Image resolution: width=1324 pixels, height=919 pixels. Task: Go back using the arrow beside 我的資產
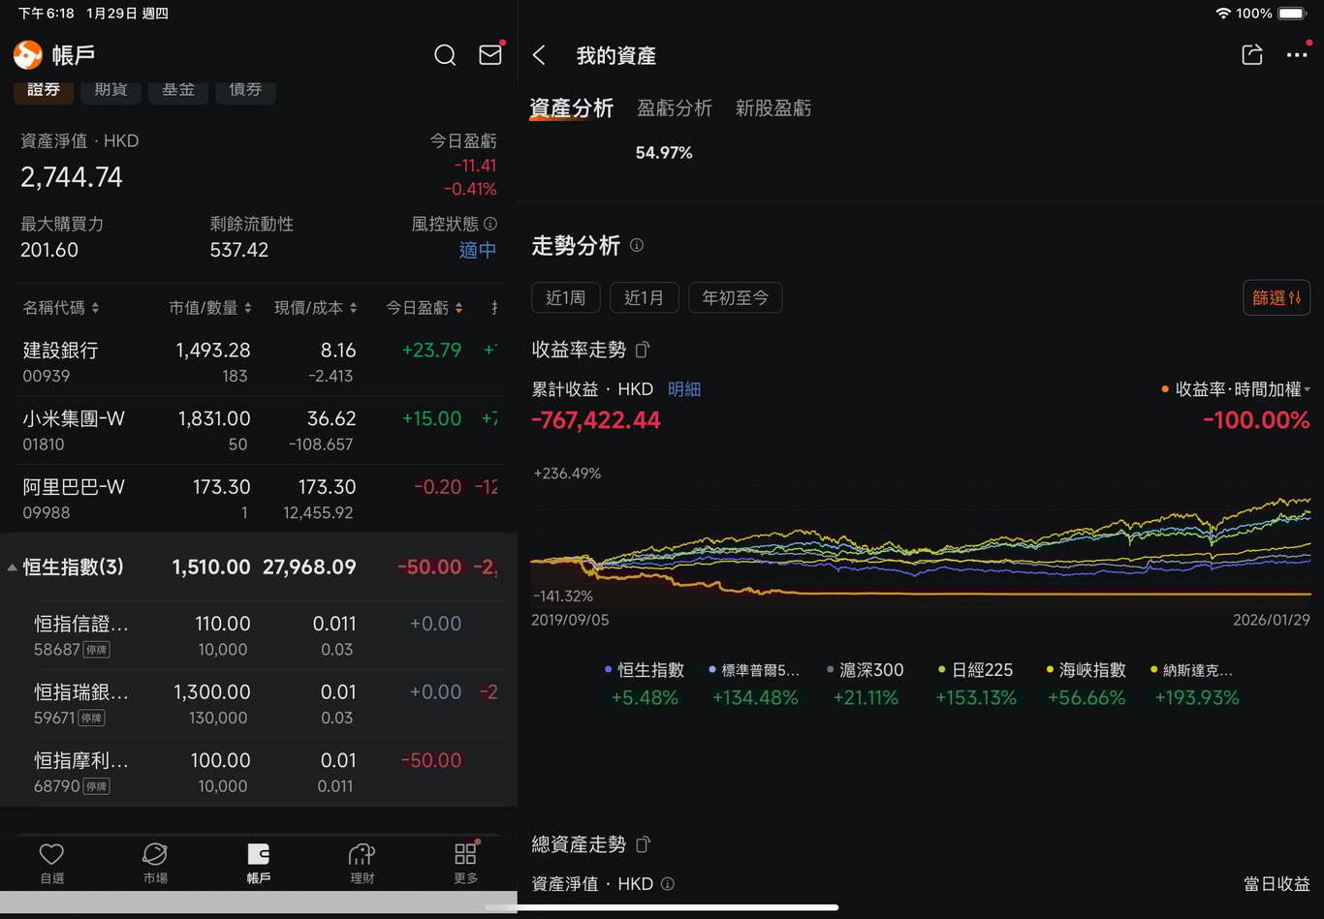click(540, 55)
